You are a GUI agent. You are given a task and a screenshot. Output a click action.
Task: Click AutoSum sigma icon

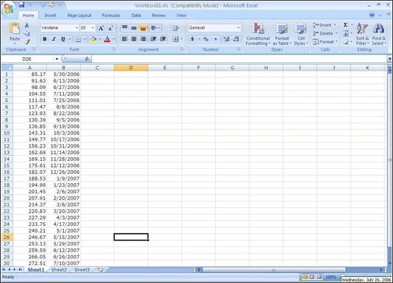click(x=346, y=25)
